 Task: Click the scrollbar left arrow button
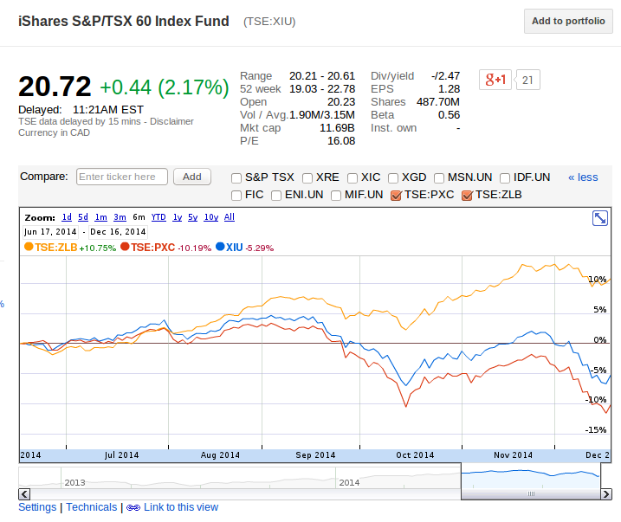[24, 494]
